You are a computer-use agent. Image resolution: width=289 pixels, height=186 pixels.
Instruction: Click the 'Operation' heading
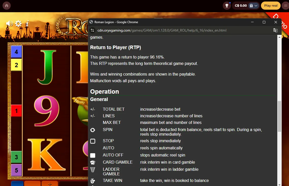pos(104,92)
